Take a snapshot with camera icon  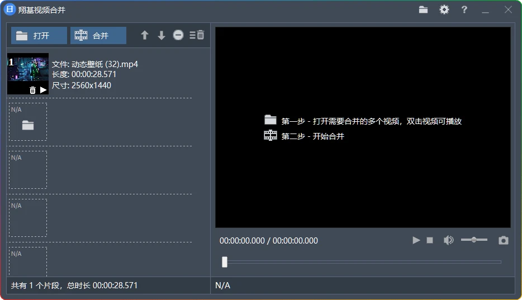click(x=504, y=240)
